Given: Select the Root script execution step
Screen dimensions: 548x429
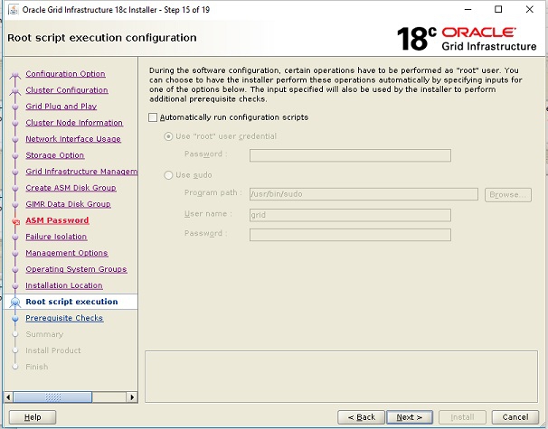Looking at the screenshot, I should point(71,302).
